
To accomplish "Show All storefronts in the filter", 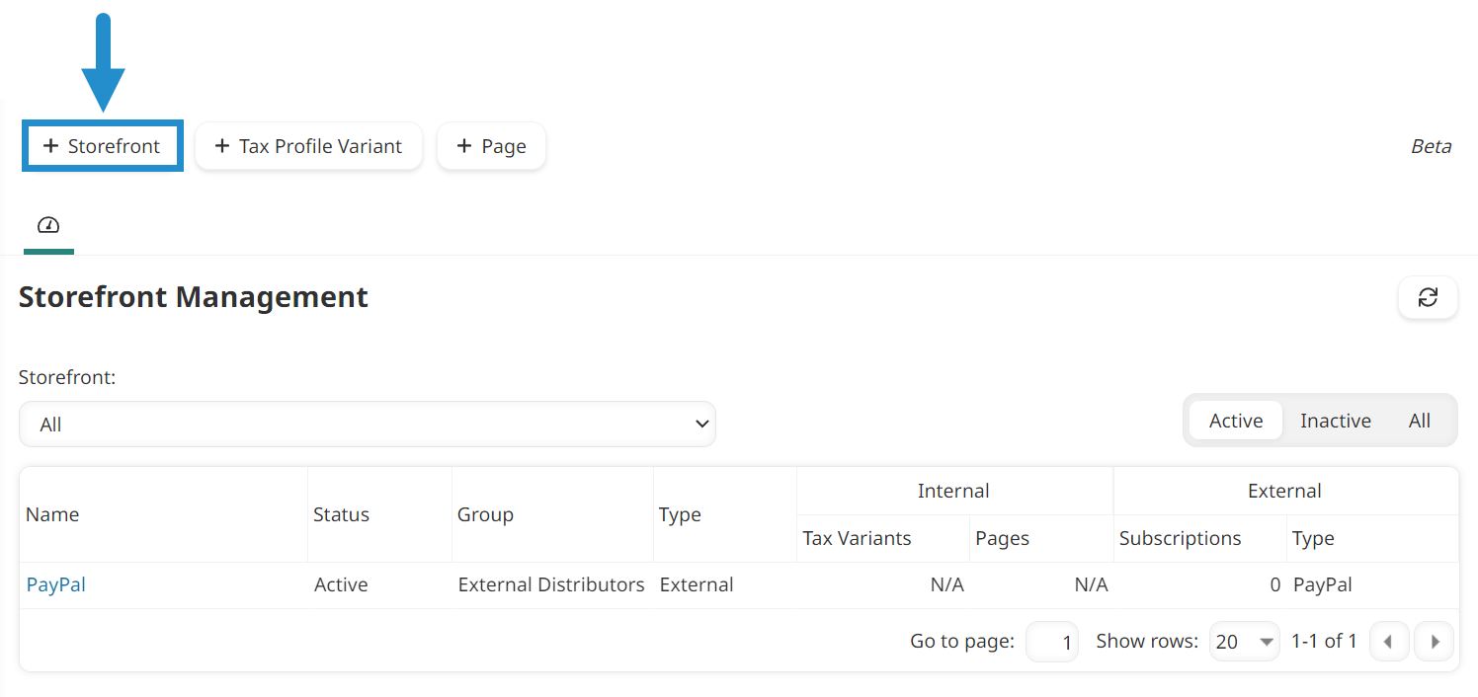I will click(1420, 420).
